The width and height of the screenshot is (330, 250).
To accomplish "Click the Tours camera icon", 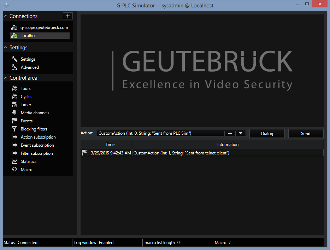I will pos(14,88).
